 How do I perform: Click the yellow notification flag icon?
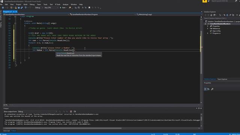(205, 1)
